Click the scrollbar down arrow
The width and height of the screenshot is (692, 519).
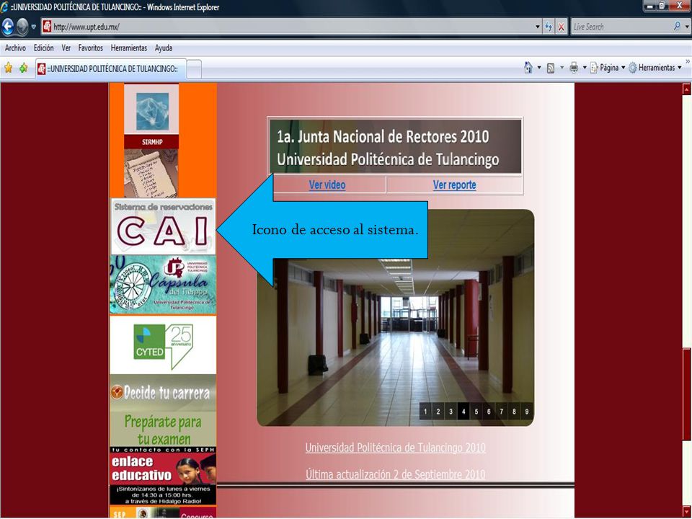687,512
